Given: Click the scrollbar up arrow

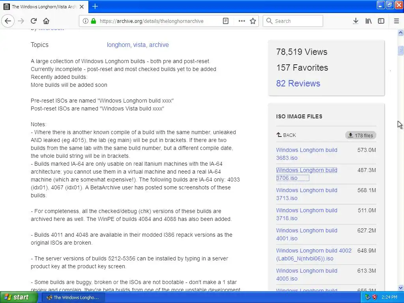Looking at the screenshot, I should click(400, 32).
